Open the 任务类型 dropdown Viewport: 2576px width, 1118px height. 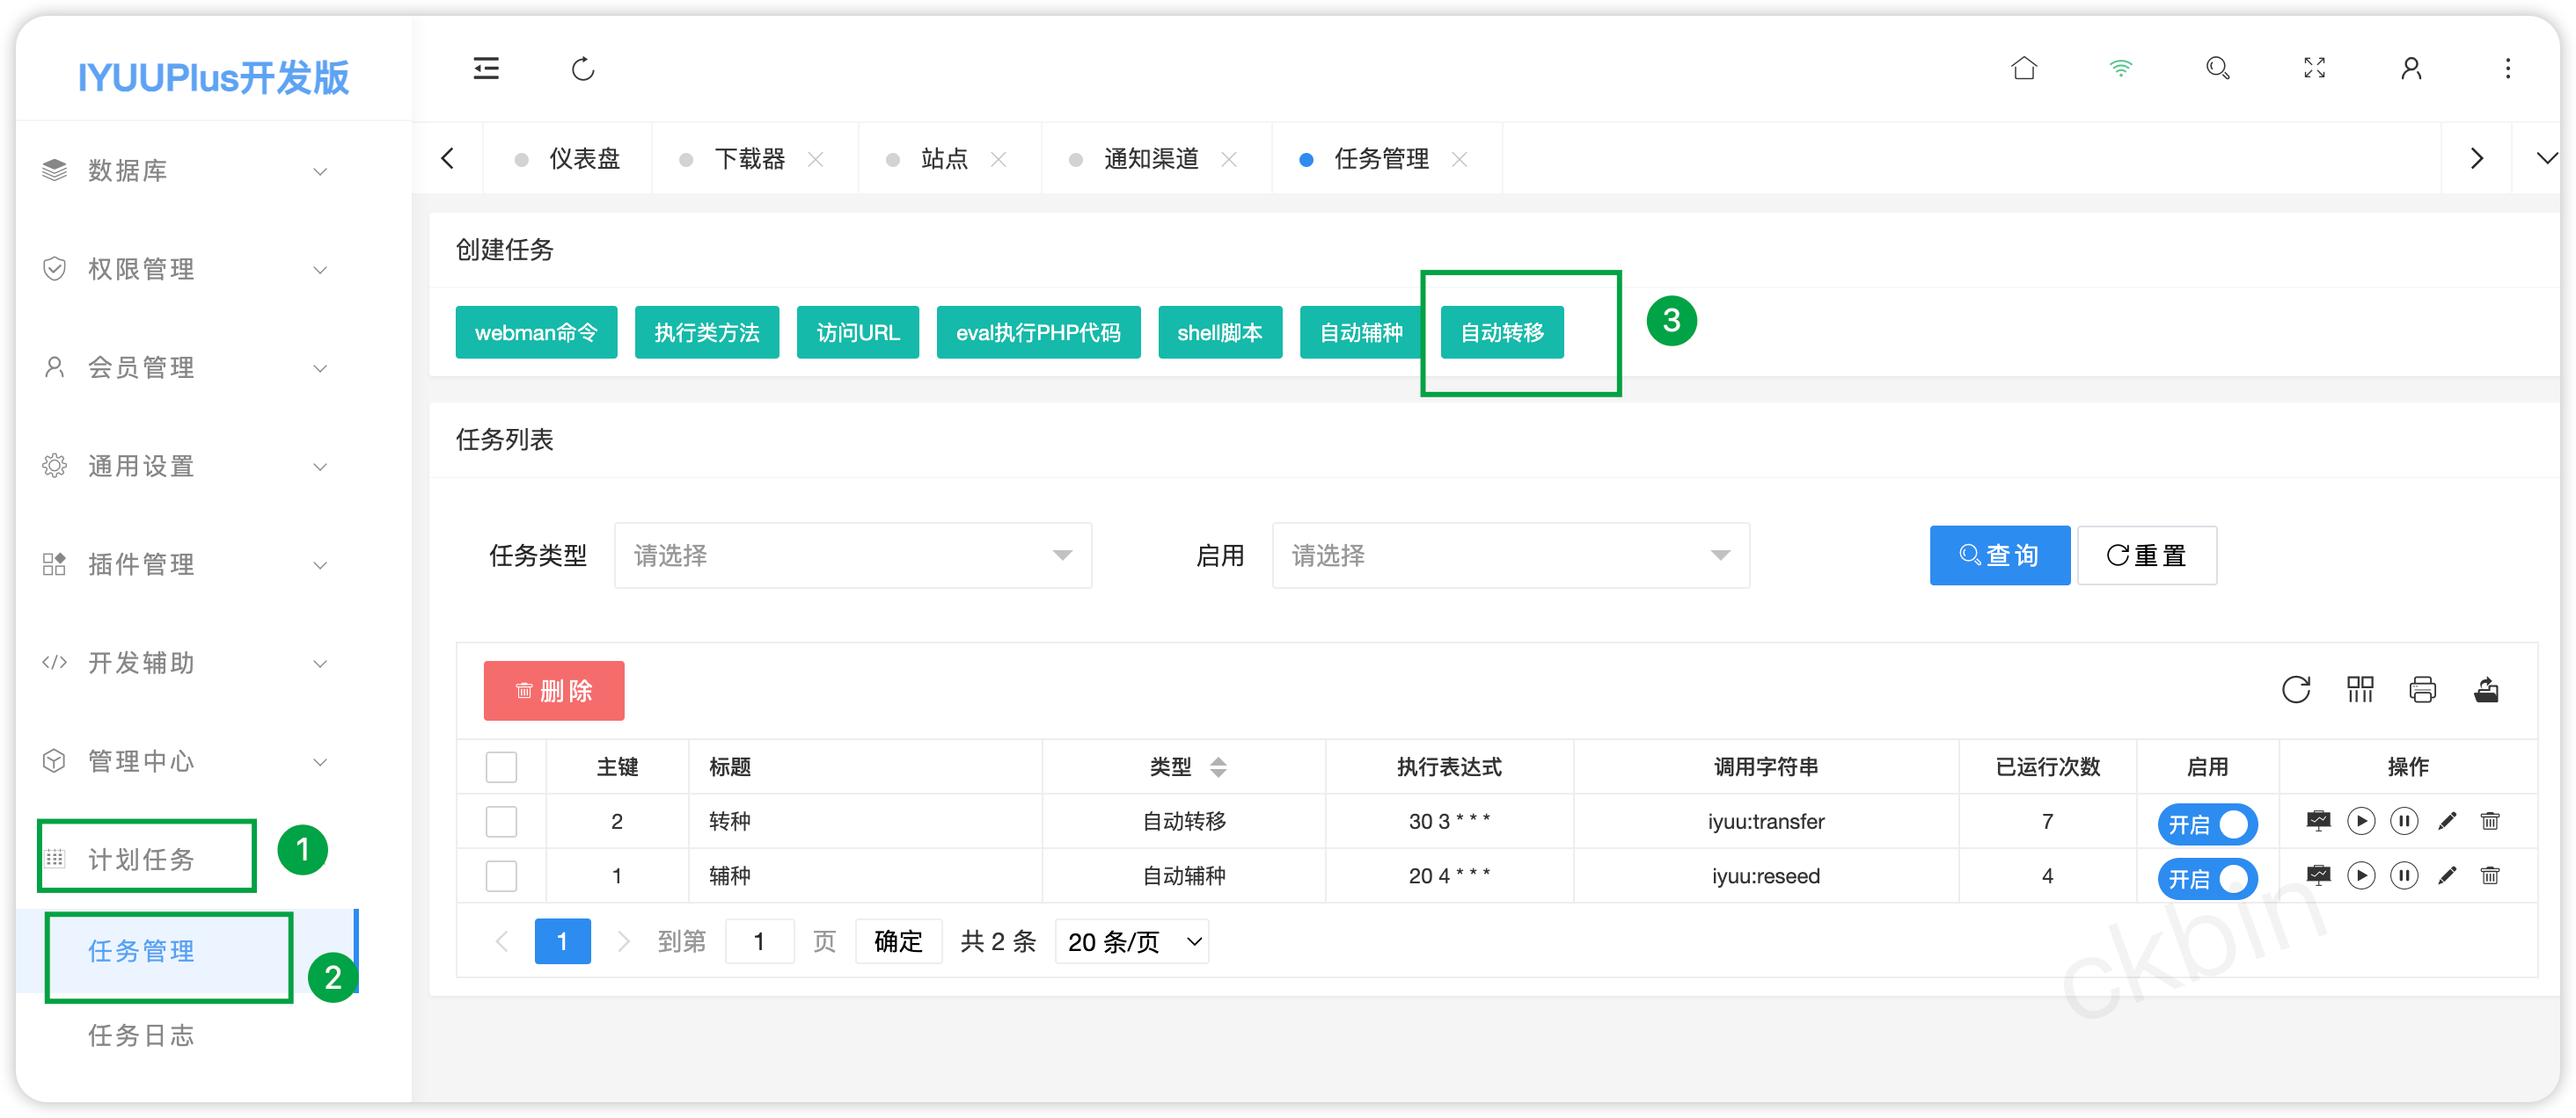click(x=852, y=555)
